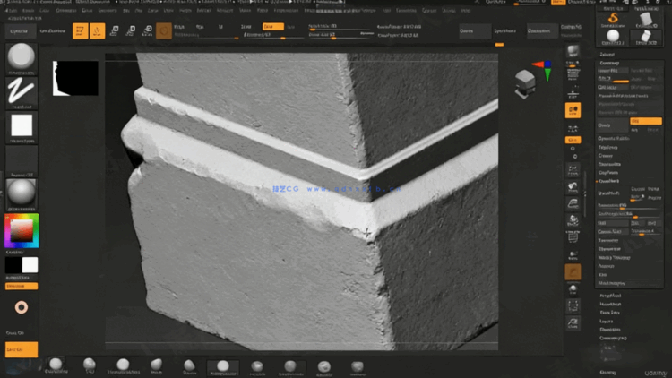Toggle the orange Zadd button
672x378 pixels.
pos(272,27)
